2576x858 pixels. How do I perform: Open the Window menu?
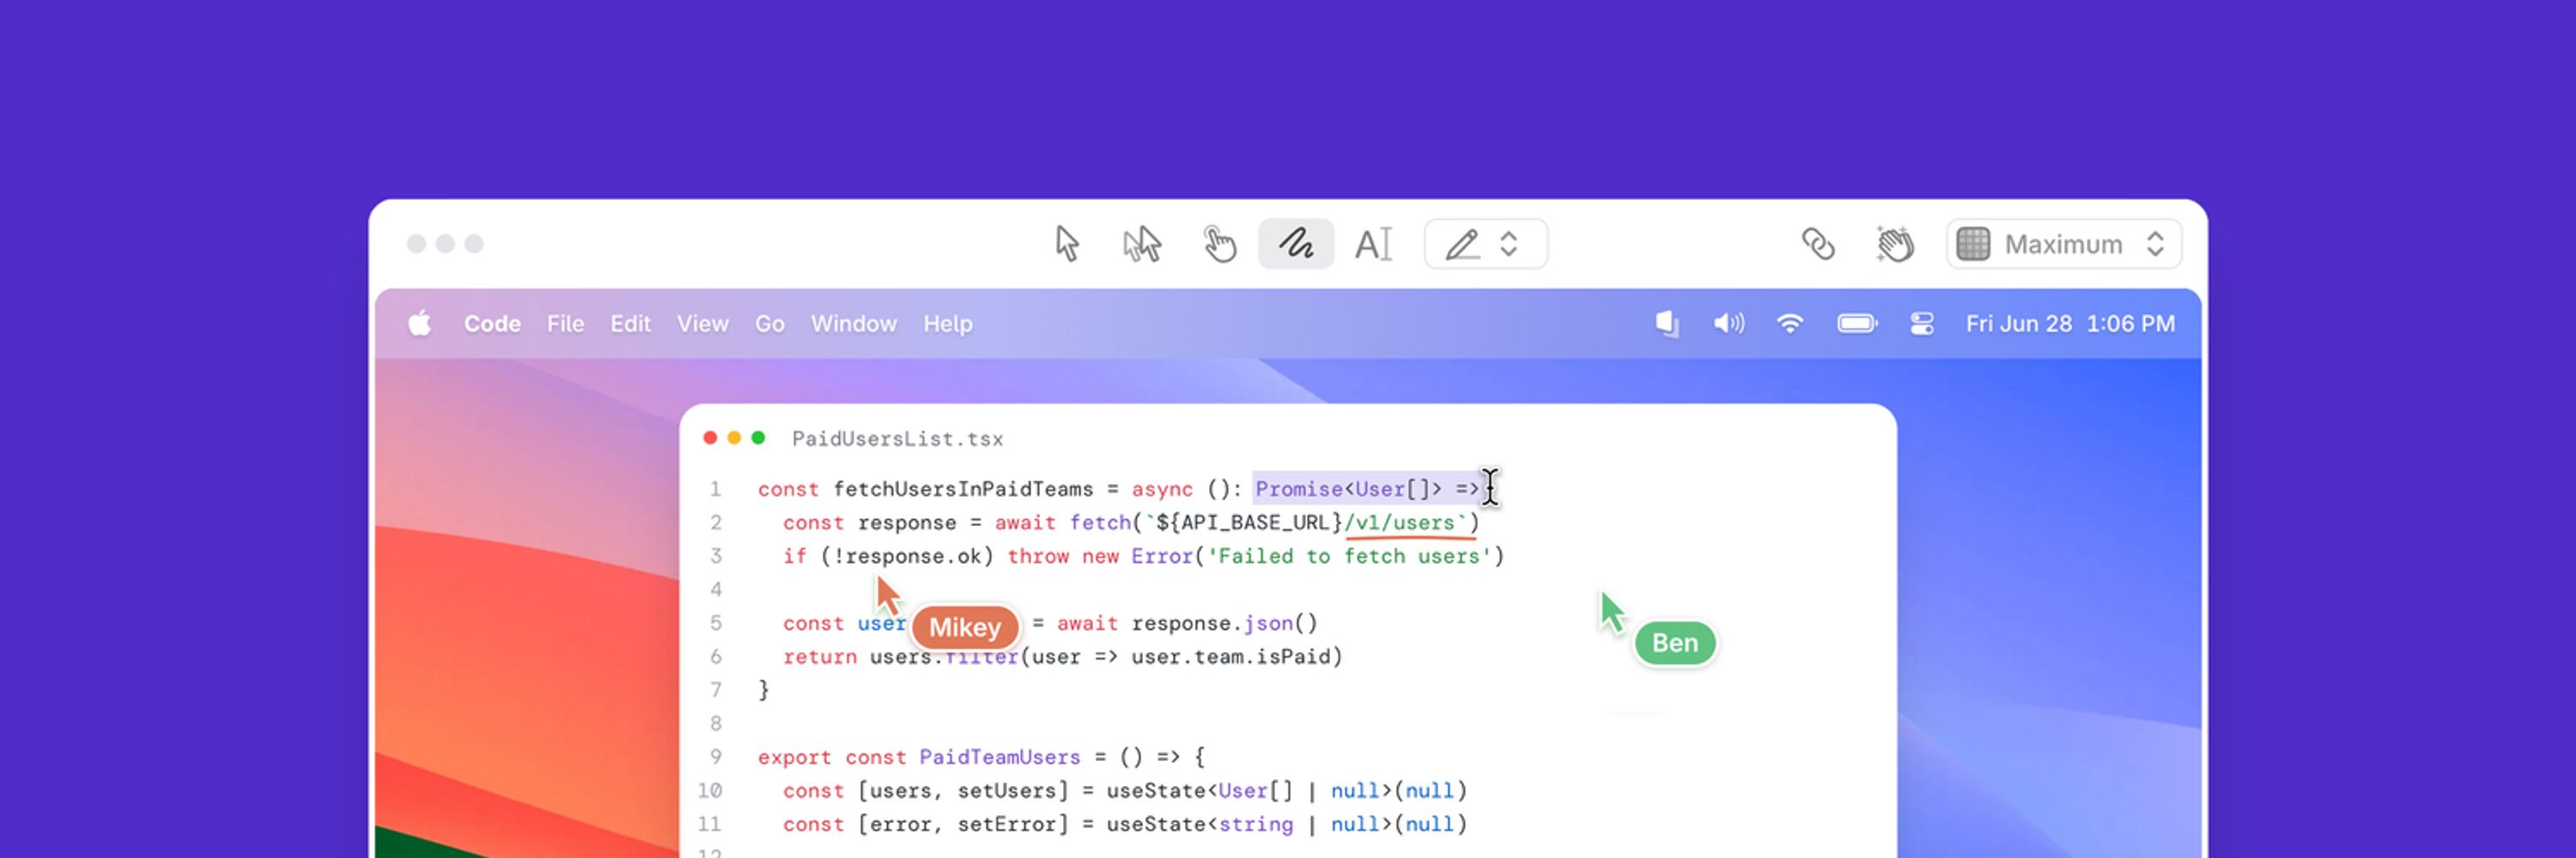pyautogui.click(x=854, y=323)
